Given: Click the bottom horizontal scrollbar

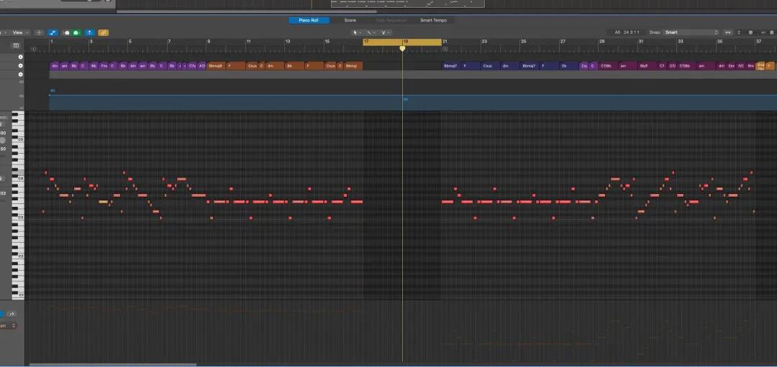Looking at the screenshot, I should (x=113, y=365).
